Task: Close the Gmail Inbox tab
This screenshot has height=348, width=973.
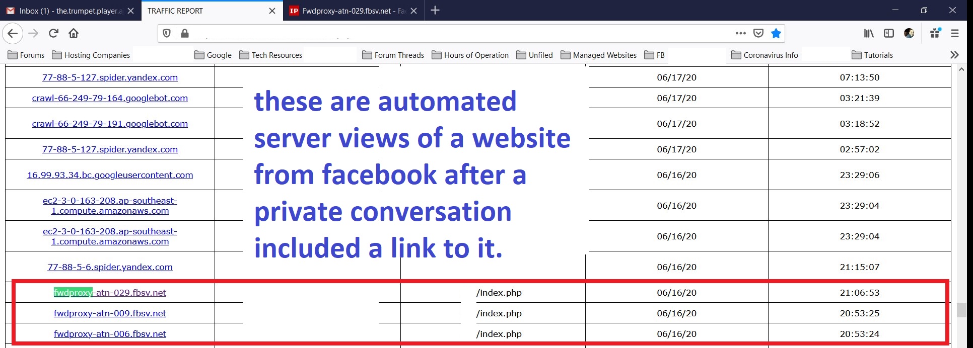Action: 130,11
